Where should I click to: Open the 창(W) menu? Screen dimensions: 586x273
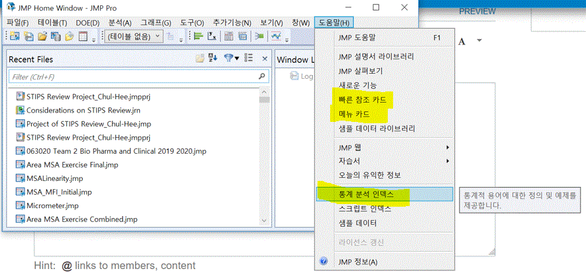point(301,23)
